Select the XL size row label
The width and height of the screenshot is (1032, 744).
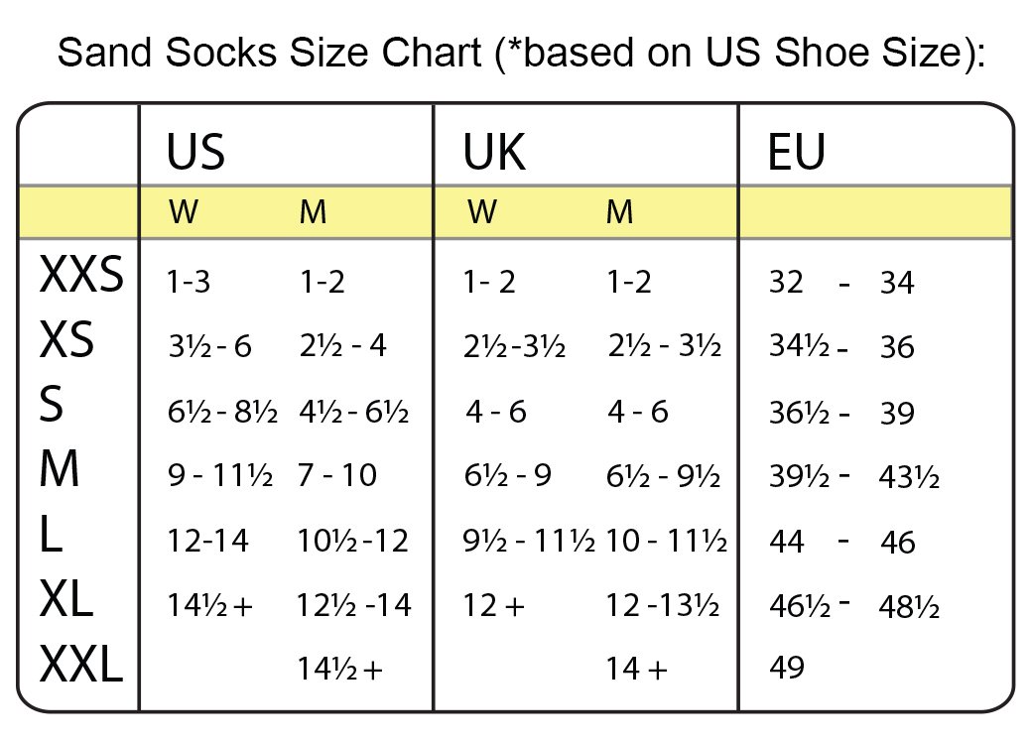(x=66, y=600)
